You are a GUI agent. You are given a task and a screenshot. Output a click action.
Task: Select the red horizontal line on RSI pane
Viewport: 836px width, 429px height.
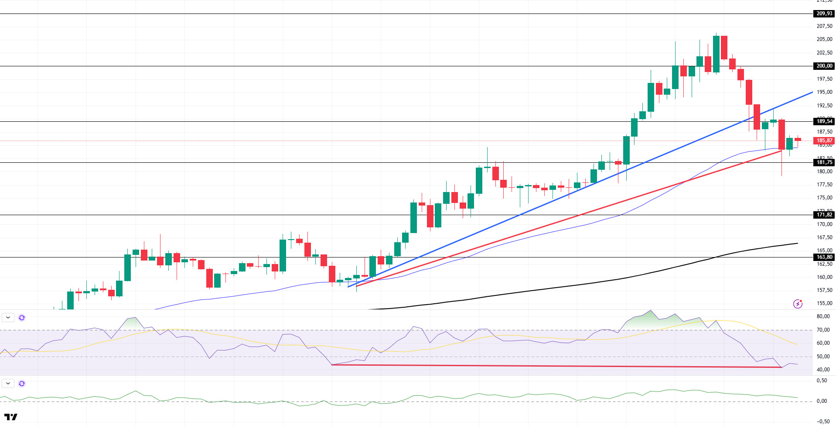pos(556,366)
